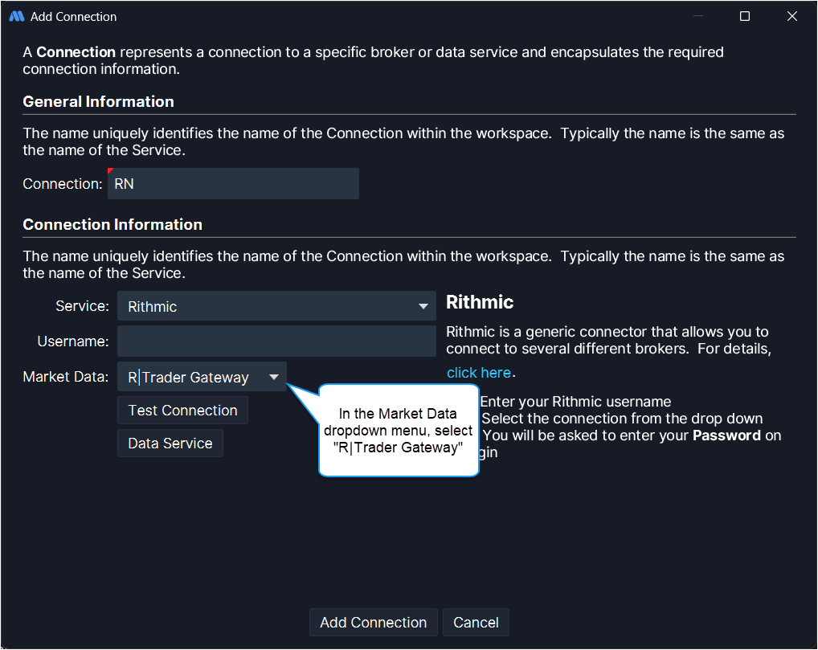Image resolution: width=818 pixels, height=650 pixels.
Task: Click the MotiveWave logo in the title bar
Action: point(17,17)
